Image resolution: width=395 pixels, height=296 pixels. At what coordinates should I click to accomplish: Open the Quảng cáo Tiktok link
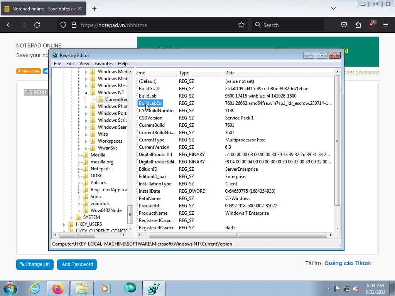348,264
